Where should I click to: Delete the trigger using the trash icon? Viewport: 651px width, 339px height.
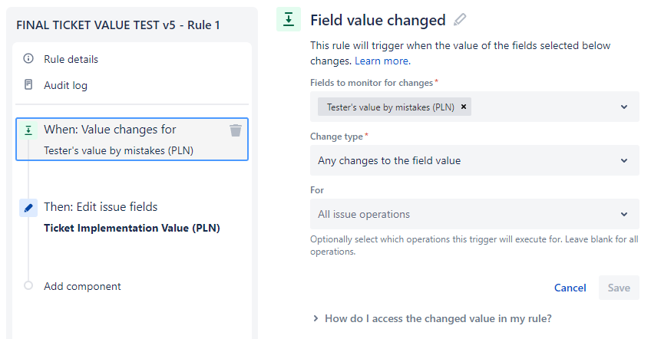pos(236,130)
